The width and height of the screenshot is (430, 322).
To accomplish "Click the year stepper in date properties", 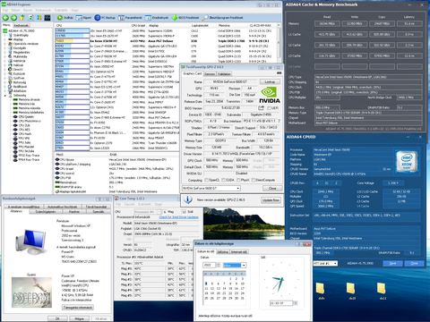I will [219, 265].
